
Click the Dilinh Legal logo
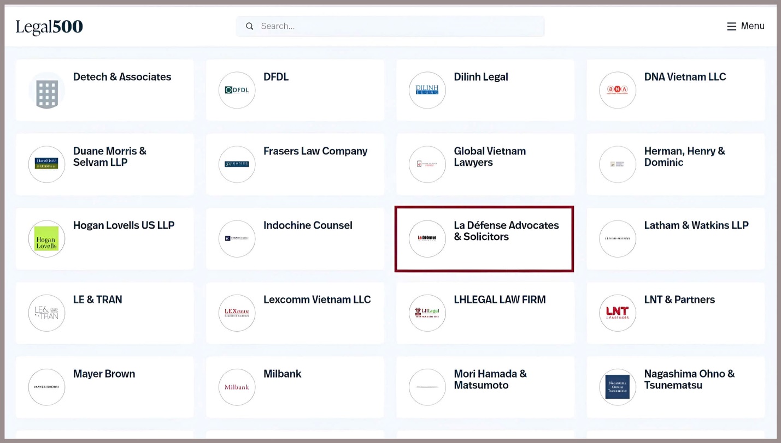(x=427, y=90)
